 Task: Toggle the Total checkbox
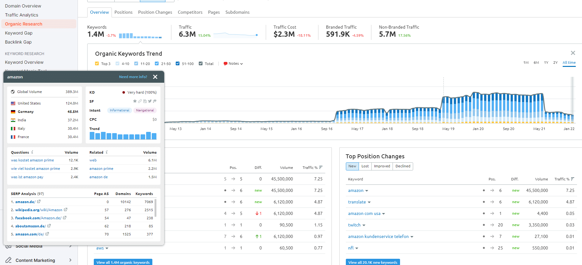coord(201,63)
